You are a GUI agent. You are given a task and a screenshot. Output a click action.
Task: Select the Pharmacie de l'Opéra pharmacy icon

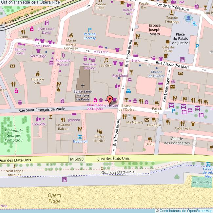[95, 100]
